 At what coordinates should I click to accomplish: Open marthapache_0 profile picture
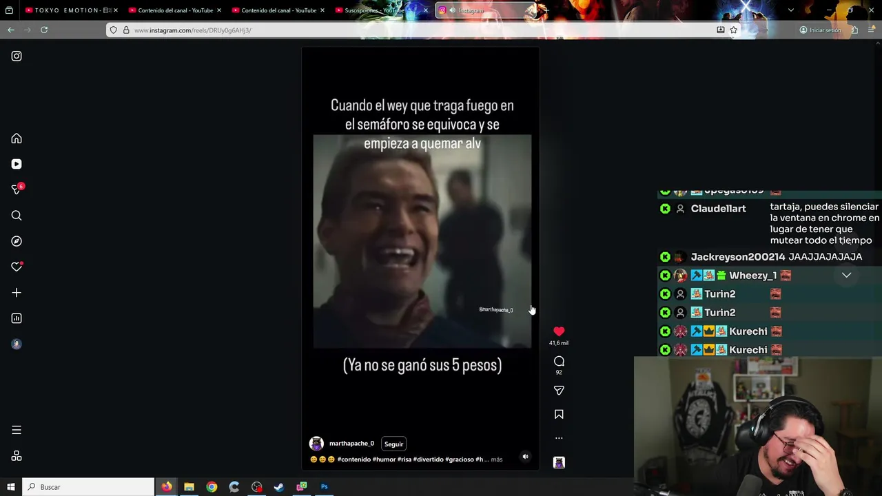tap(316, 444)
